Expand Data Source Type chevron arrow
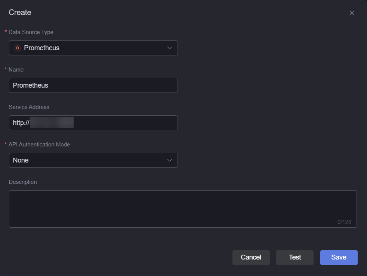This screenshot has width=367, height=276. coord(169,48)
